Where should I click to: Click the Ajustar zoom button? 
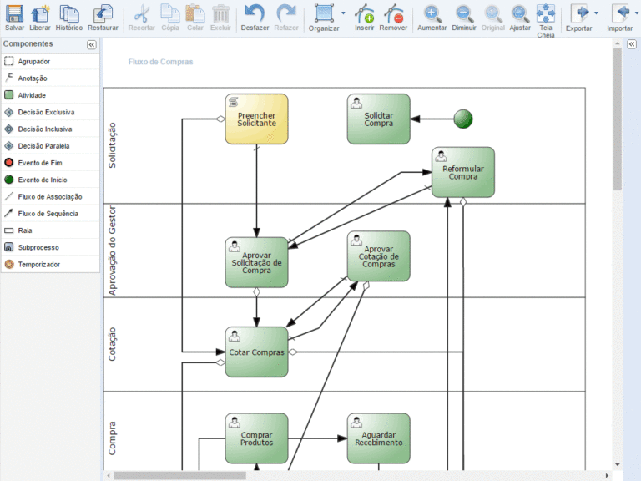520,18
